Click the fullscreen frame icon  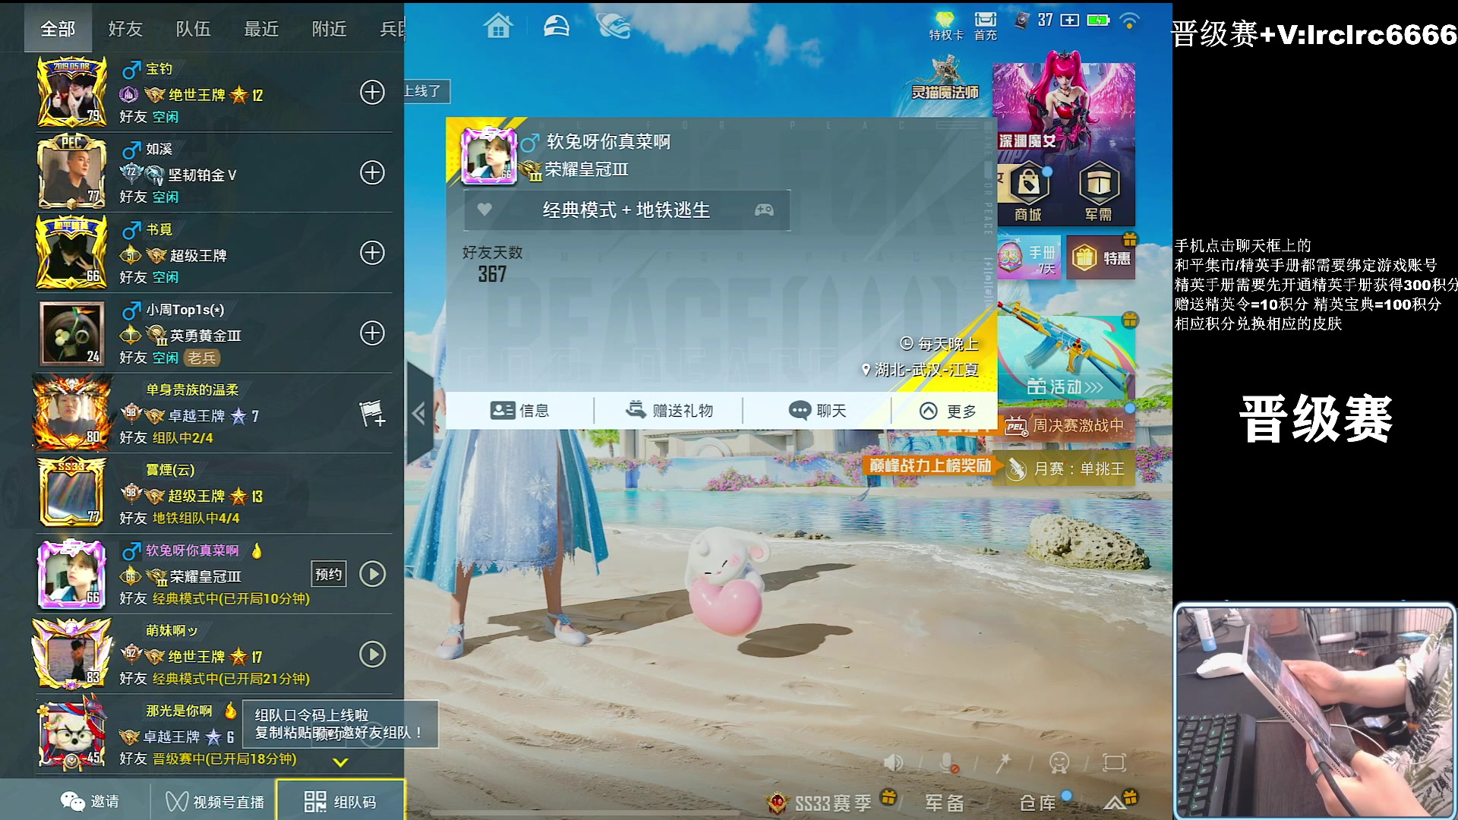pyautogui.click(x=1114, y=762)
